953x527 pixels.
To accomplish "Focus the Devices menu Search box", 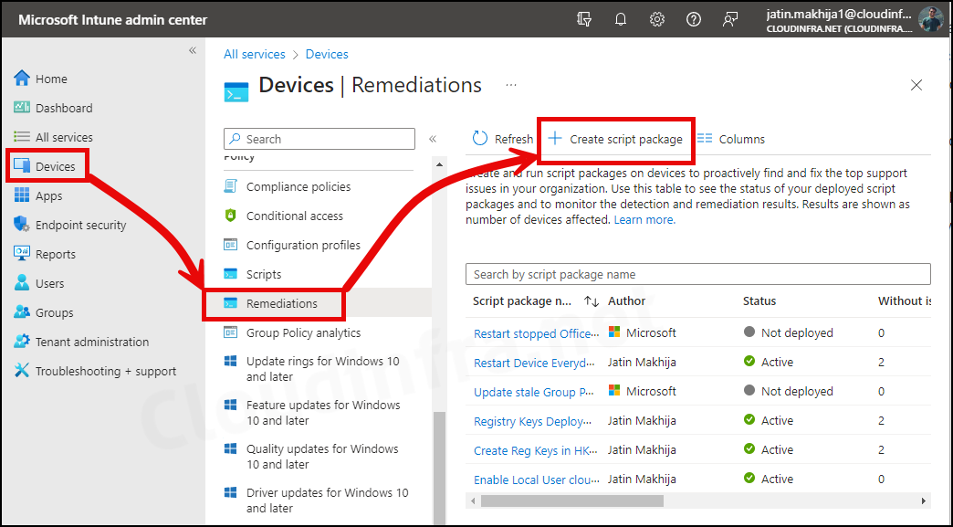I will (x=319, y=139).
